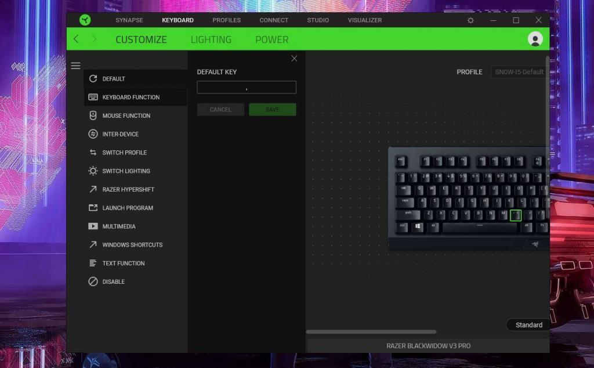Open the Studio menu
594x368 pixels.
click(x=318, y=20)
